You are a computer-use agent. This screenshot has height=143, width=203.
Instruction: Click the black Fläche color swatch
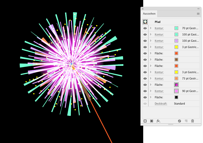pos(176,97)
